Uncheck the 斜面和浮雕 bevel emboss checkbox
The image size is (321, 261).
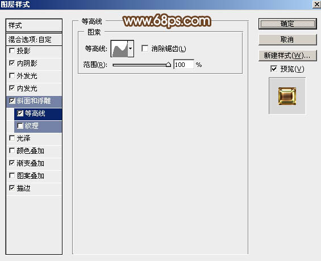(x=12, y=100)
